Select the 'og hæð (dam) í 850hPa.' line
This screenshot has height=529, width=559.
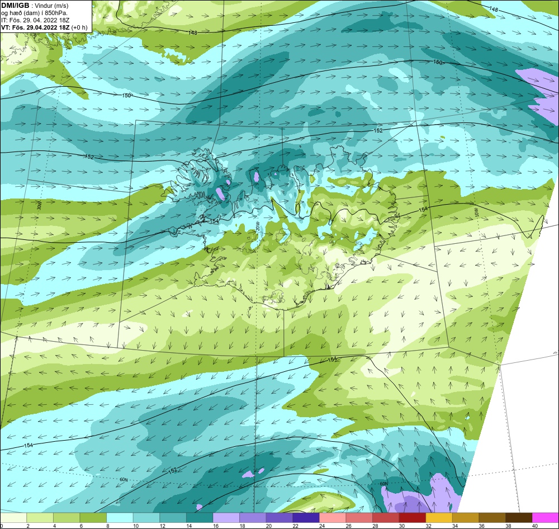pos(34,13)
